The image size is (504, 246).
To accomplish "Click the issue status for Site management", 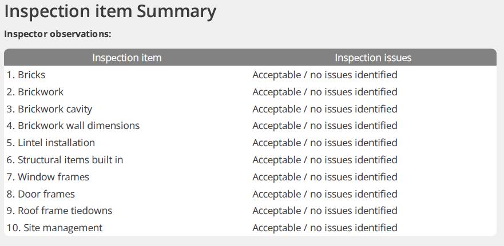I will coord(325,228).
